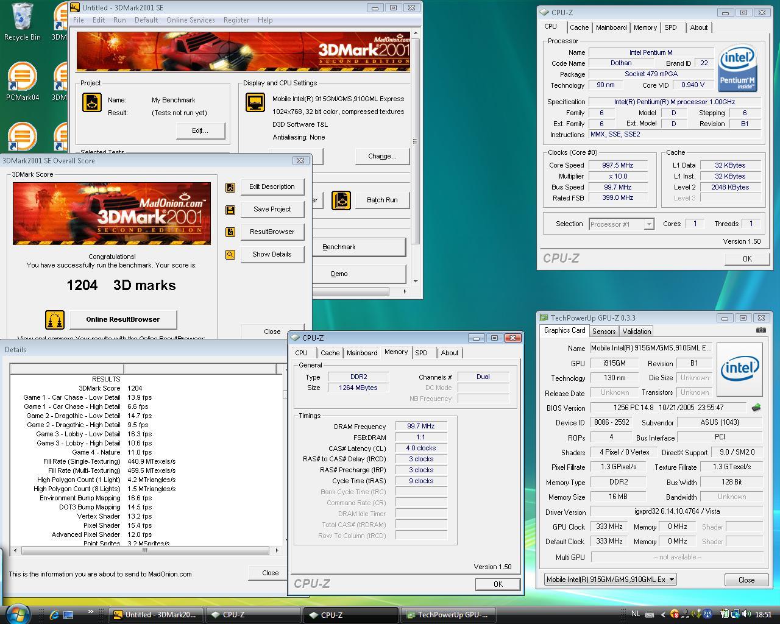Click the Online ResultBrowser icon
Viewport: 780px width, 624px height.
coord(55,319)
